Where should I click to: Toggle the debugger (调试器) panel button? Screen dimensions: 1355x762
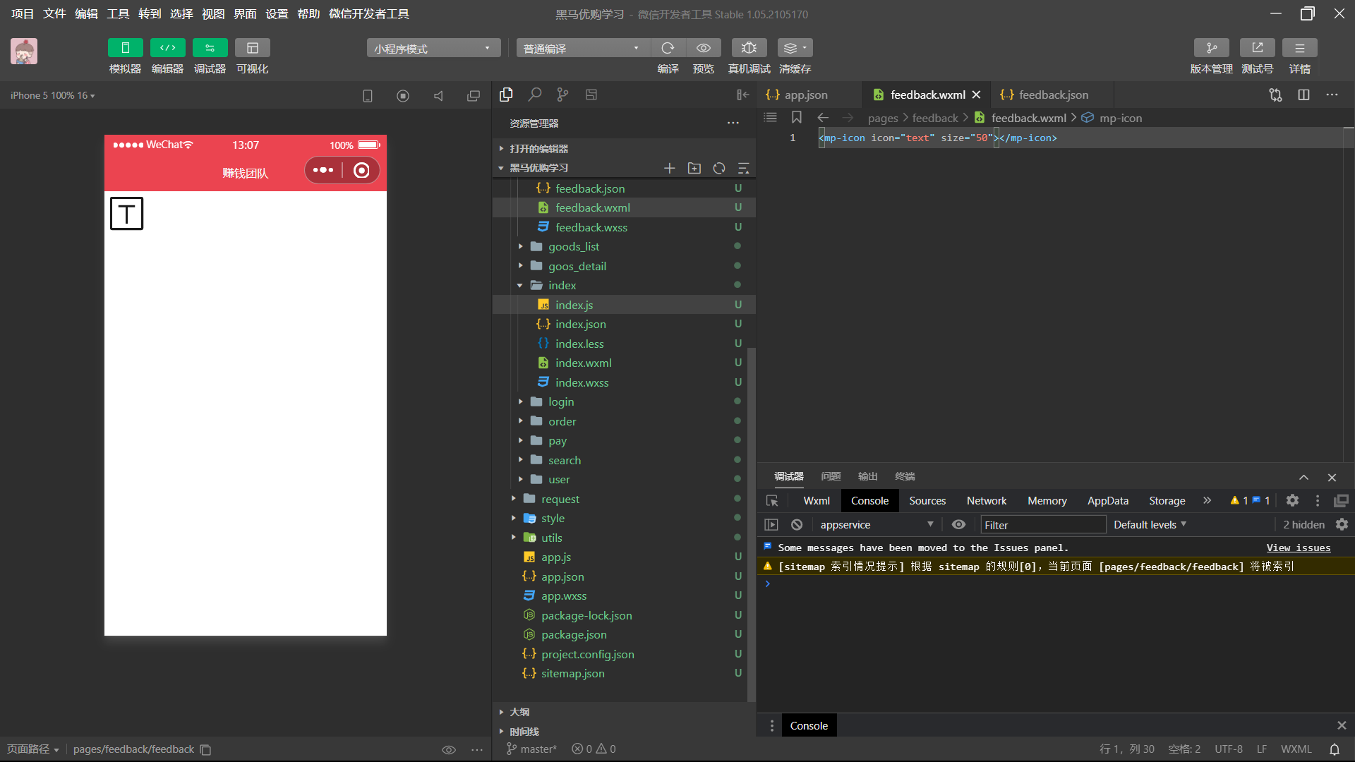pyautogui.click(x=210, y=48)
